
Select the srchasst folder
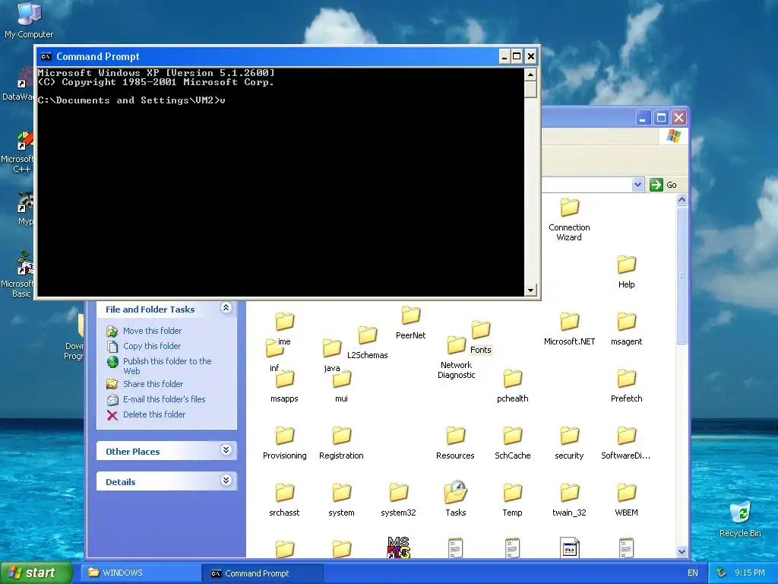tap(284, 500)
